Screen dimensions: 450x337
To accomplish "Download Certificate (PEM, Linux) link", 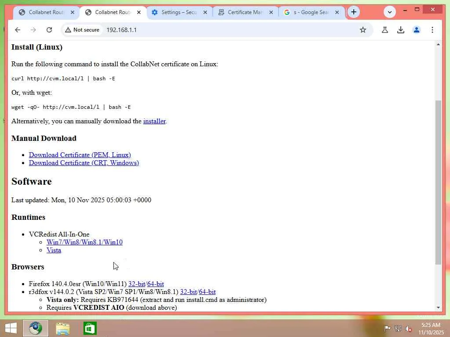I will point(80,155).
